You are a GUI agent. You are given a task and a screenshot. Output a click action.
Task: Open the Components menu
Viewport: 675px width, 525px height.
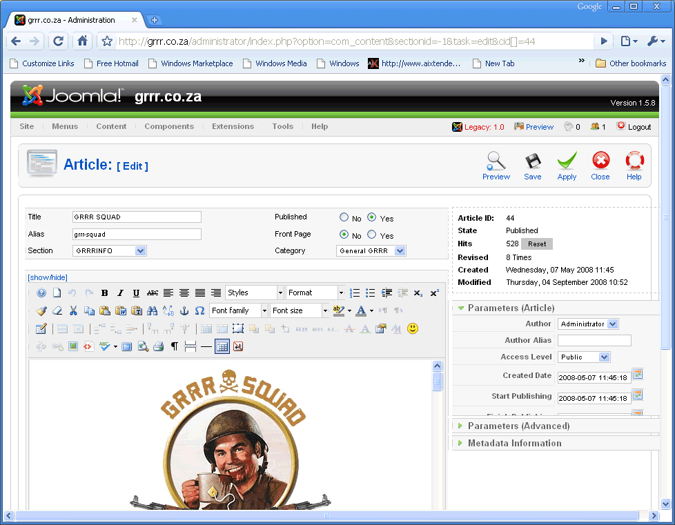[169, 126]
